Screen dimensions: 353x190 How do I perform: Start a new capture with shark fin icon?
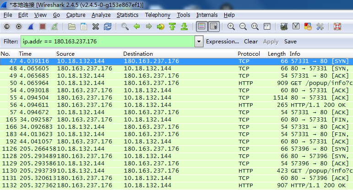pos(31,26)
